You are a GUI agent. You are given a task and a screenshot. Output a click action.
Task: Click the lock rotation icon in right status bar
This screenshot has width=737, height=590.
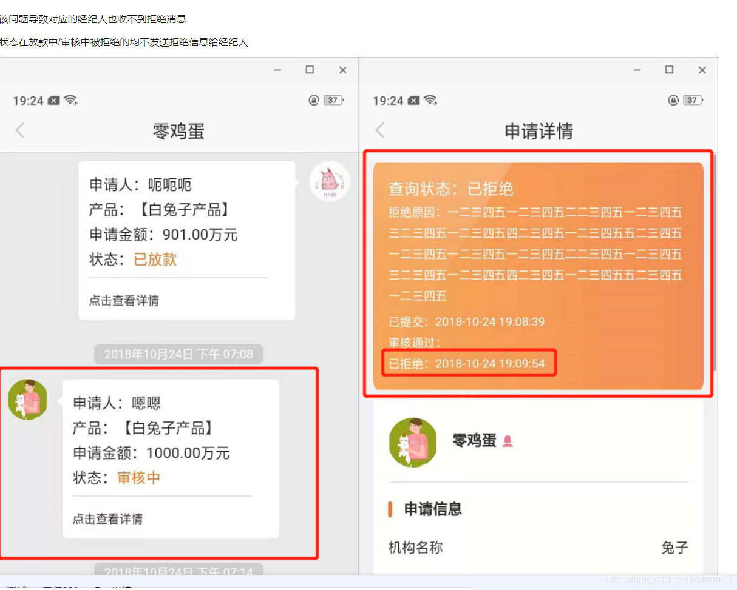pos(673,100)
